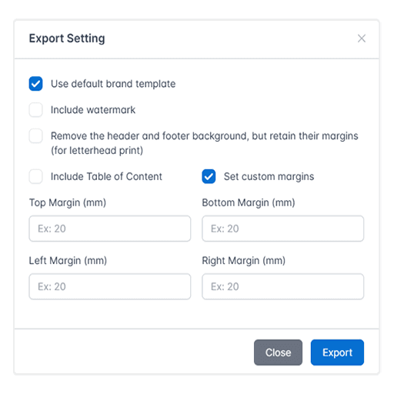Image resolution: width=394 pixels, height=394 pixels.
Task: Click the blue Export button
Action: [337, 352]
